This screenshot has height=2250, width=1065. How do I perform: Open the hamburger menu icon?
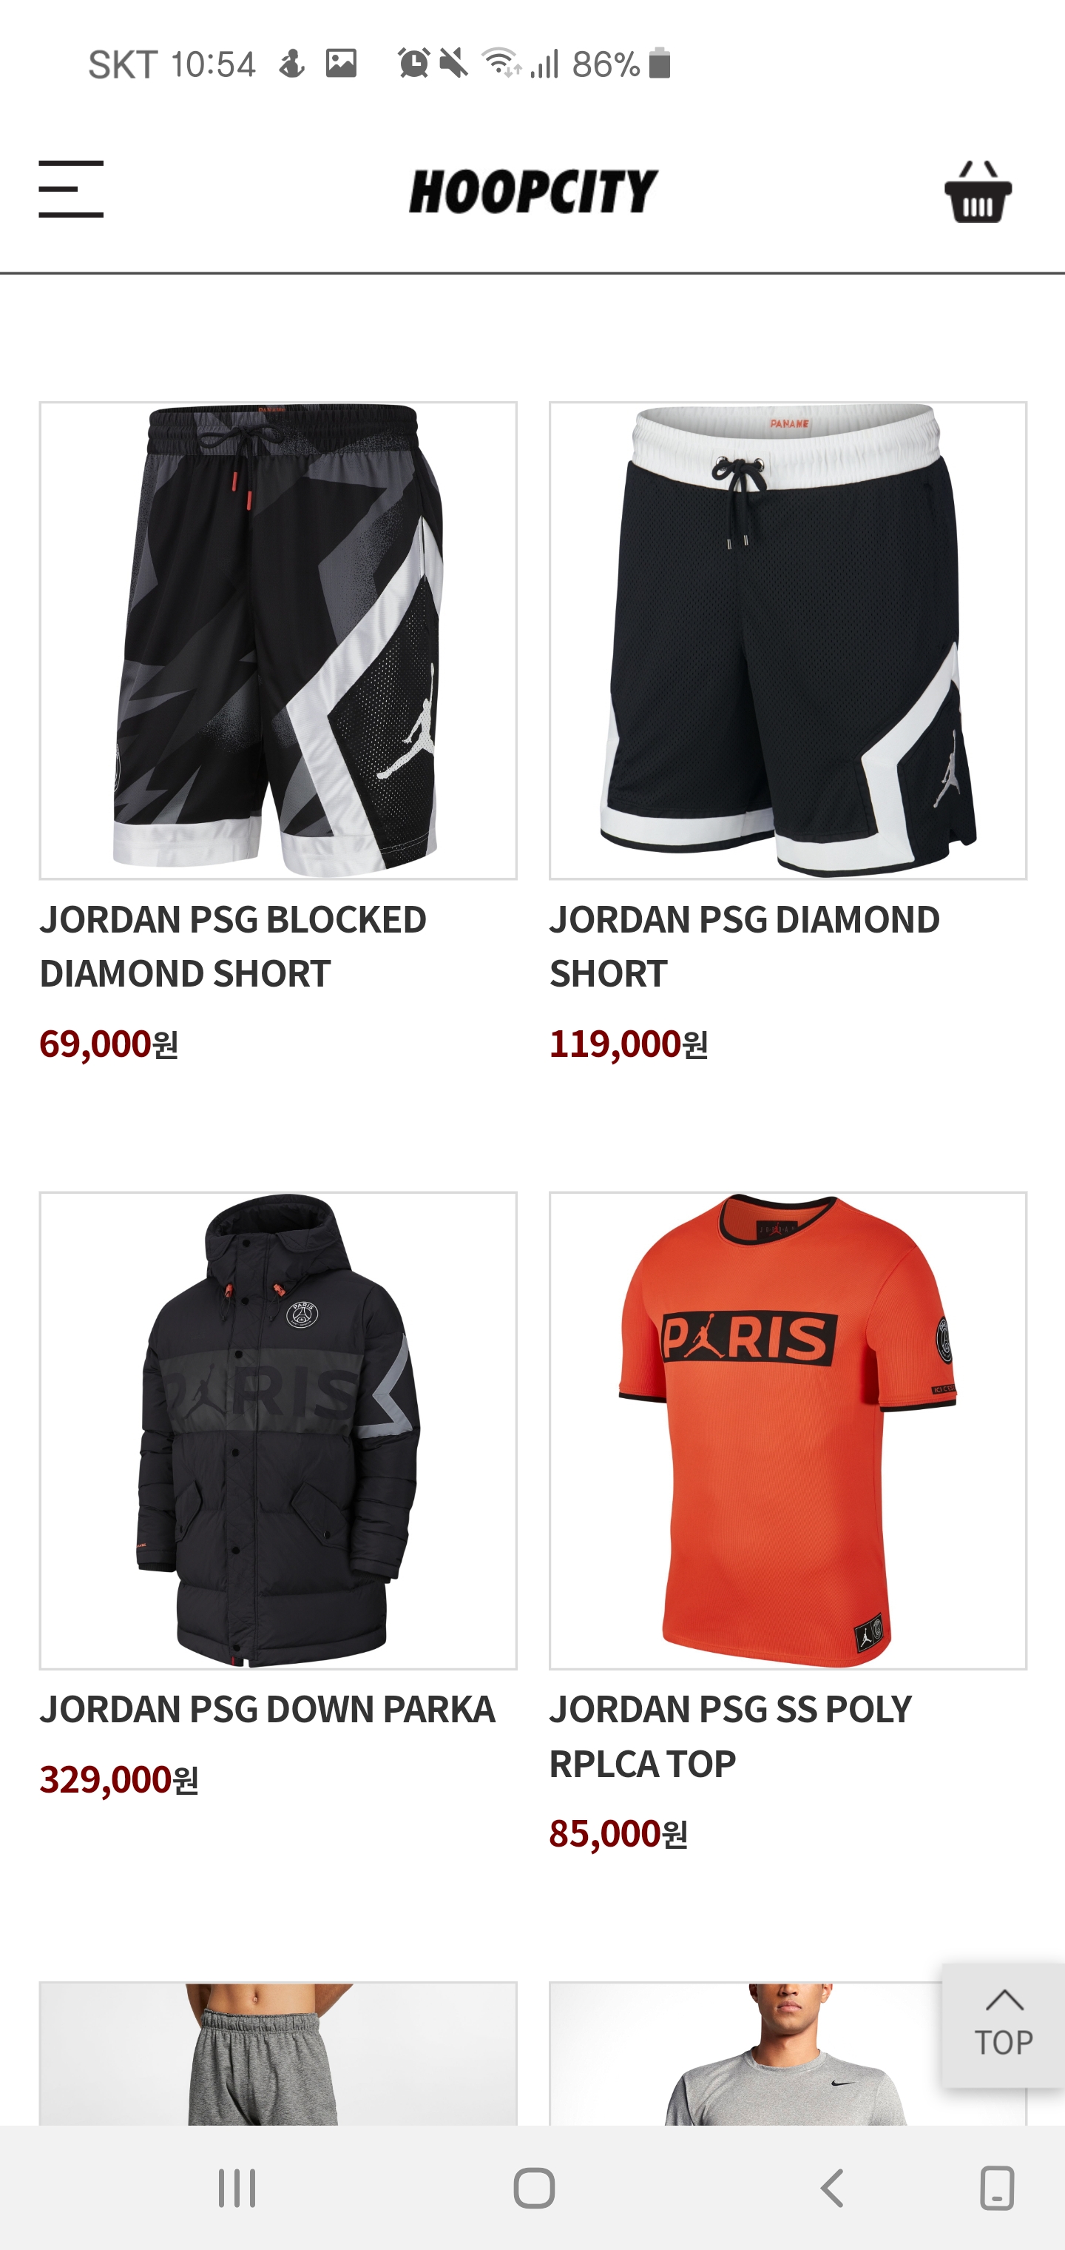(71, 189)
